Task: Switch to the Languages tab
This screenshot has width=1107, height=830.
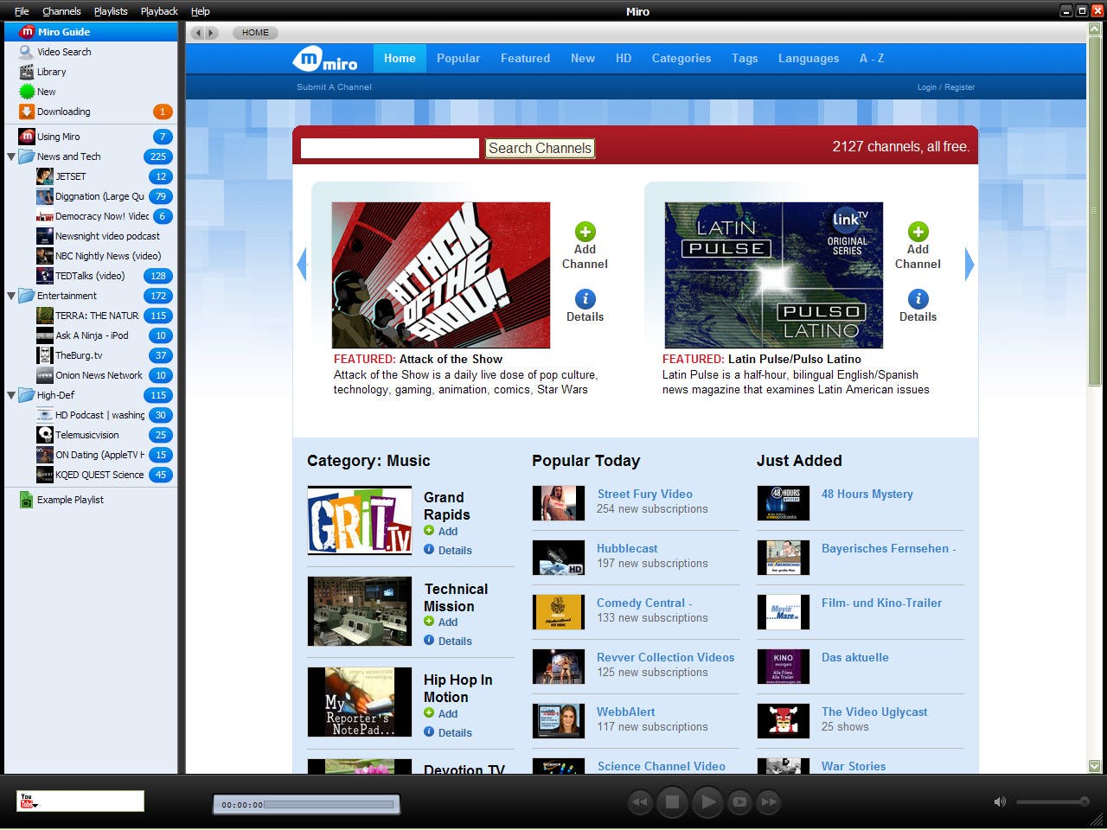Action: pyautogui.click(x=809, y=59)
